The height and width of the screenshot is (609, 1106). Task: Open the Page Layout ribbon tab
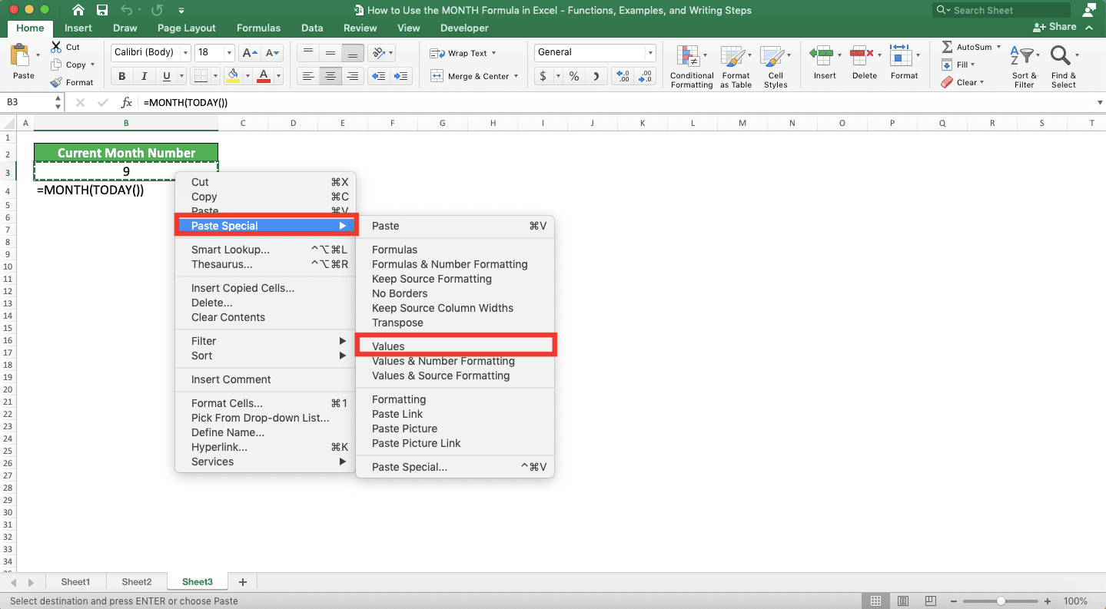(x=187, y=28)
